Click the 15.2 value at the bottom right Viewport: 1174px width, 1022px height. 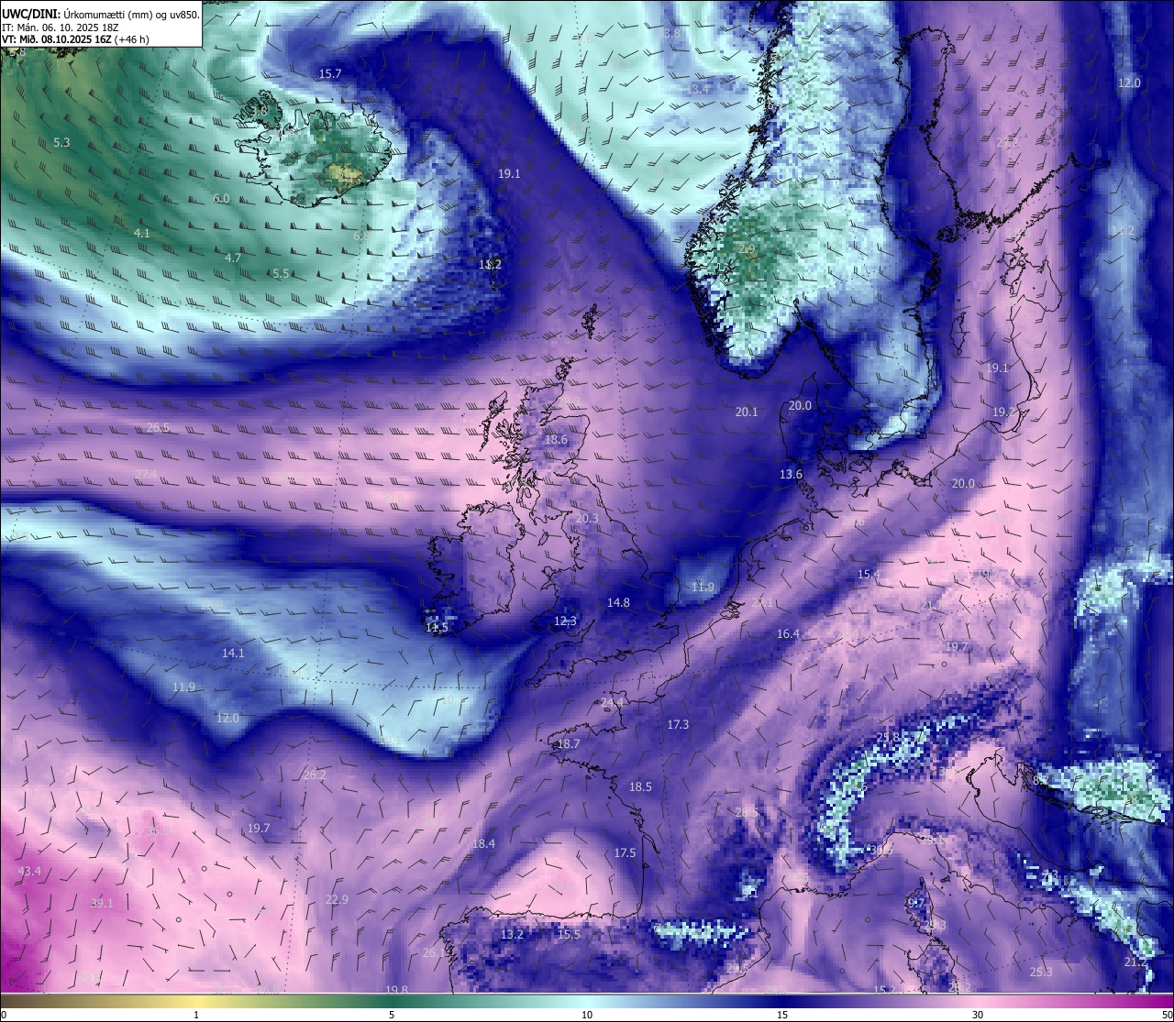[x=884, y=990]
